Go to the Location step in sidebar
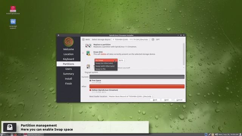This screenshot has height=136, width=242. click(68, 54)
